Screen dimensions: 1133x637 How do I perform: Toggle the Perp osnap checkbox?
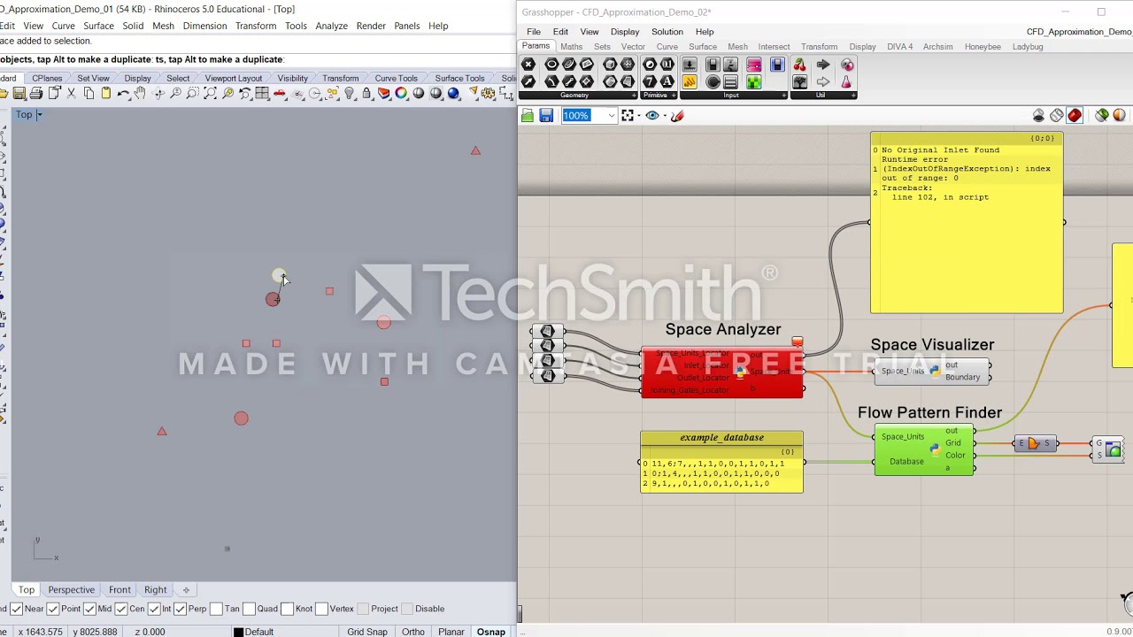tap(180, 609)
